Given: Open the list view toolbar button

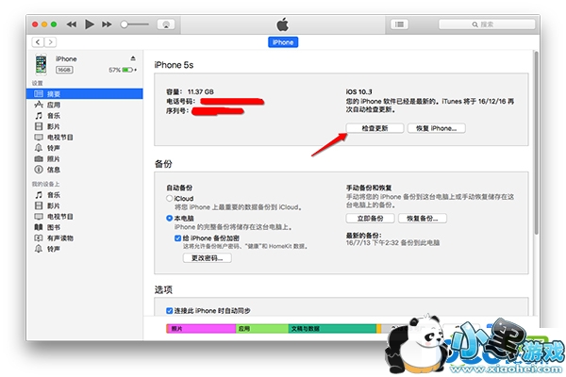Looking at the screenshot, I should coord(399,25).
